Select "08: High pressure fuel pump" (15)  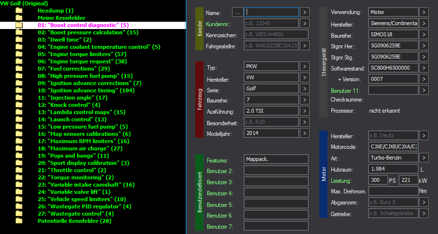point(85,76)
